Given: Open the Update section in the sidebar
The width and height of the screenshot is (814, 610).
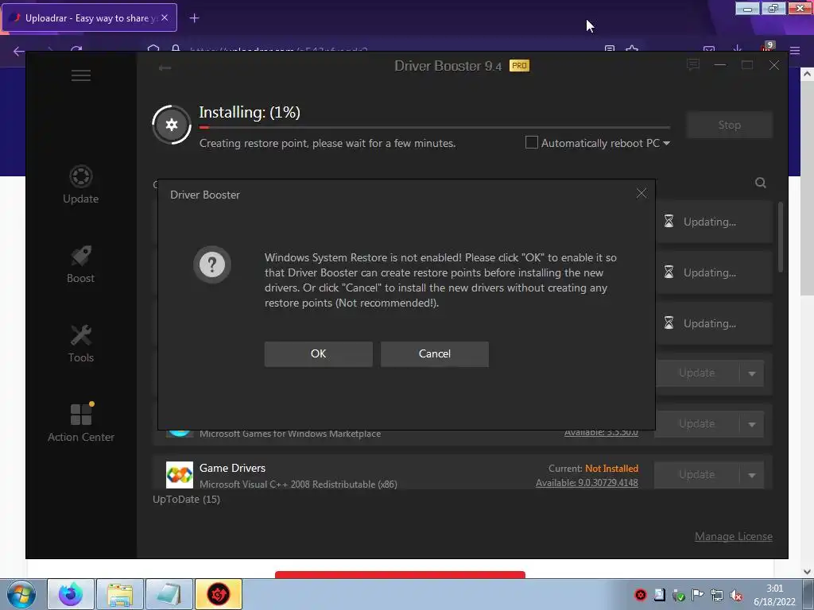Looking at the screenshot, I should tap(81, 184).
